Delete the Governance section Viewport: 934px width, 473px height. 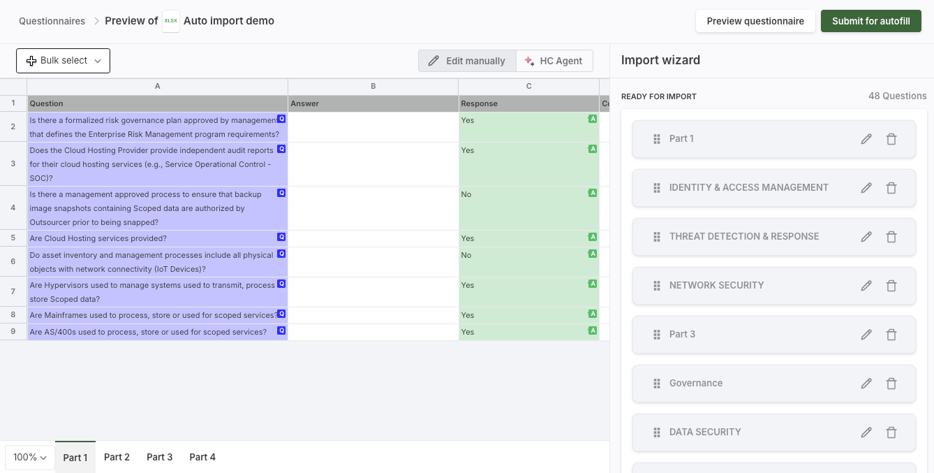point(891,384)
